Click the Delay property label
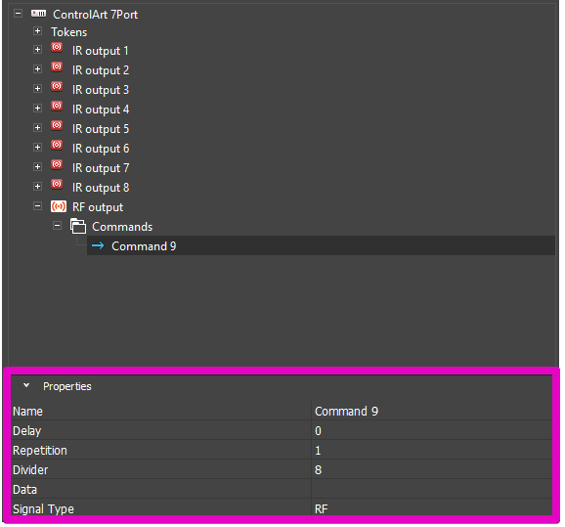565x527 pixels. (27, 431)
